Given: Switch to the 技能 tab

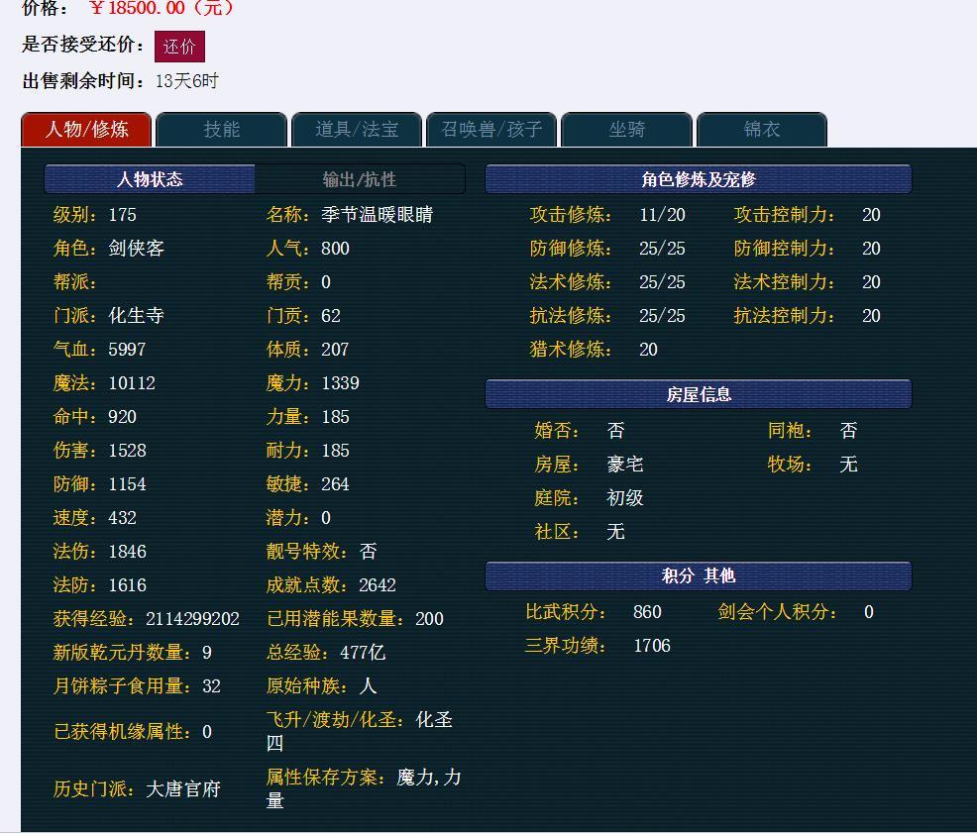Looking at the screenshot, I should pyautogui.click(x=222, y=130).
